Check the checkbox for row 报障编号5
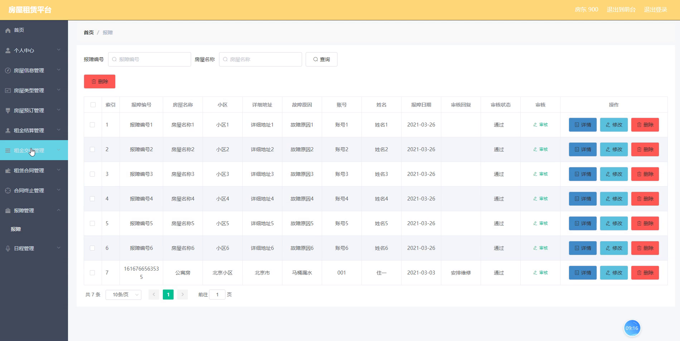Image resolution: width=680 pixels, height=341 pixels. [92, 223]
